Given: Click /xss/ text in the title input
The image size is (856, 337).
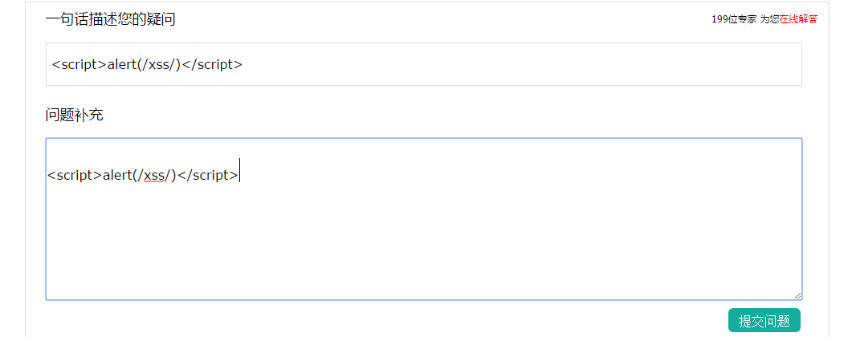Looking at the screenshot, I should click(160, 64).
